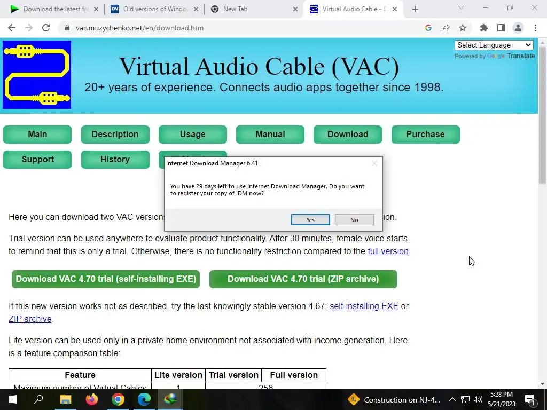Click the VAC yellow cable logo
Screen dimensions: 547x410
37,75
